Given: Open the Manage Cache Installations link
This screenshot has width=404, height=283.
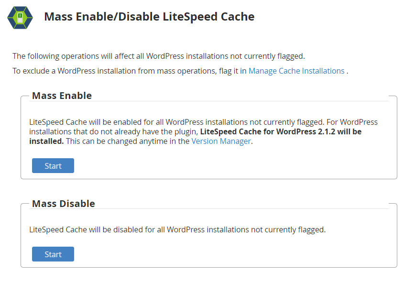Looking at the screenshot, I should [296, 71].
